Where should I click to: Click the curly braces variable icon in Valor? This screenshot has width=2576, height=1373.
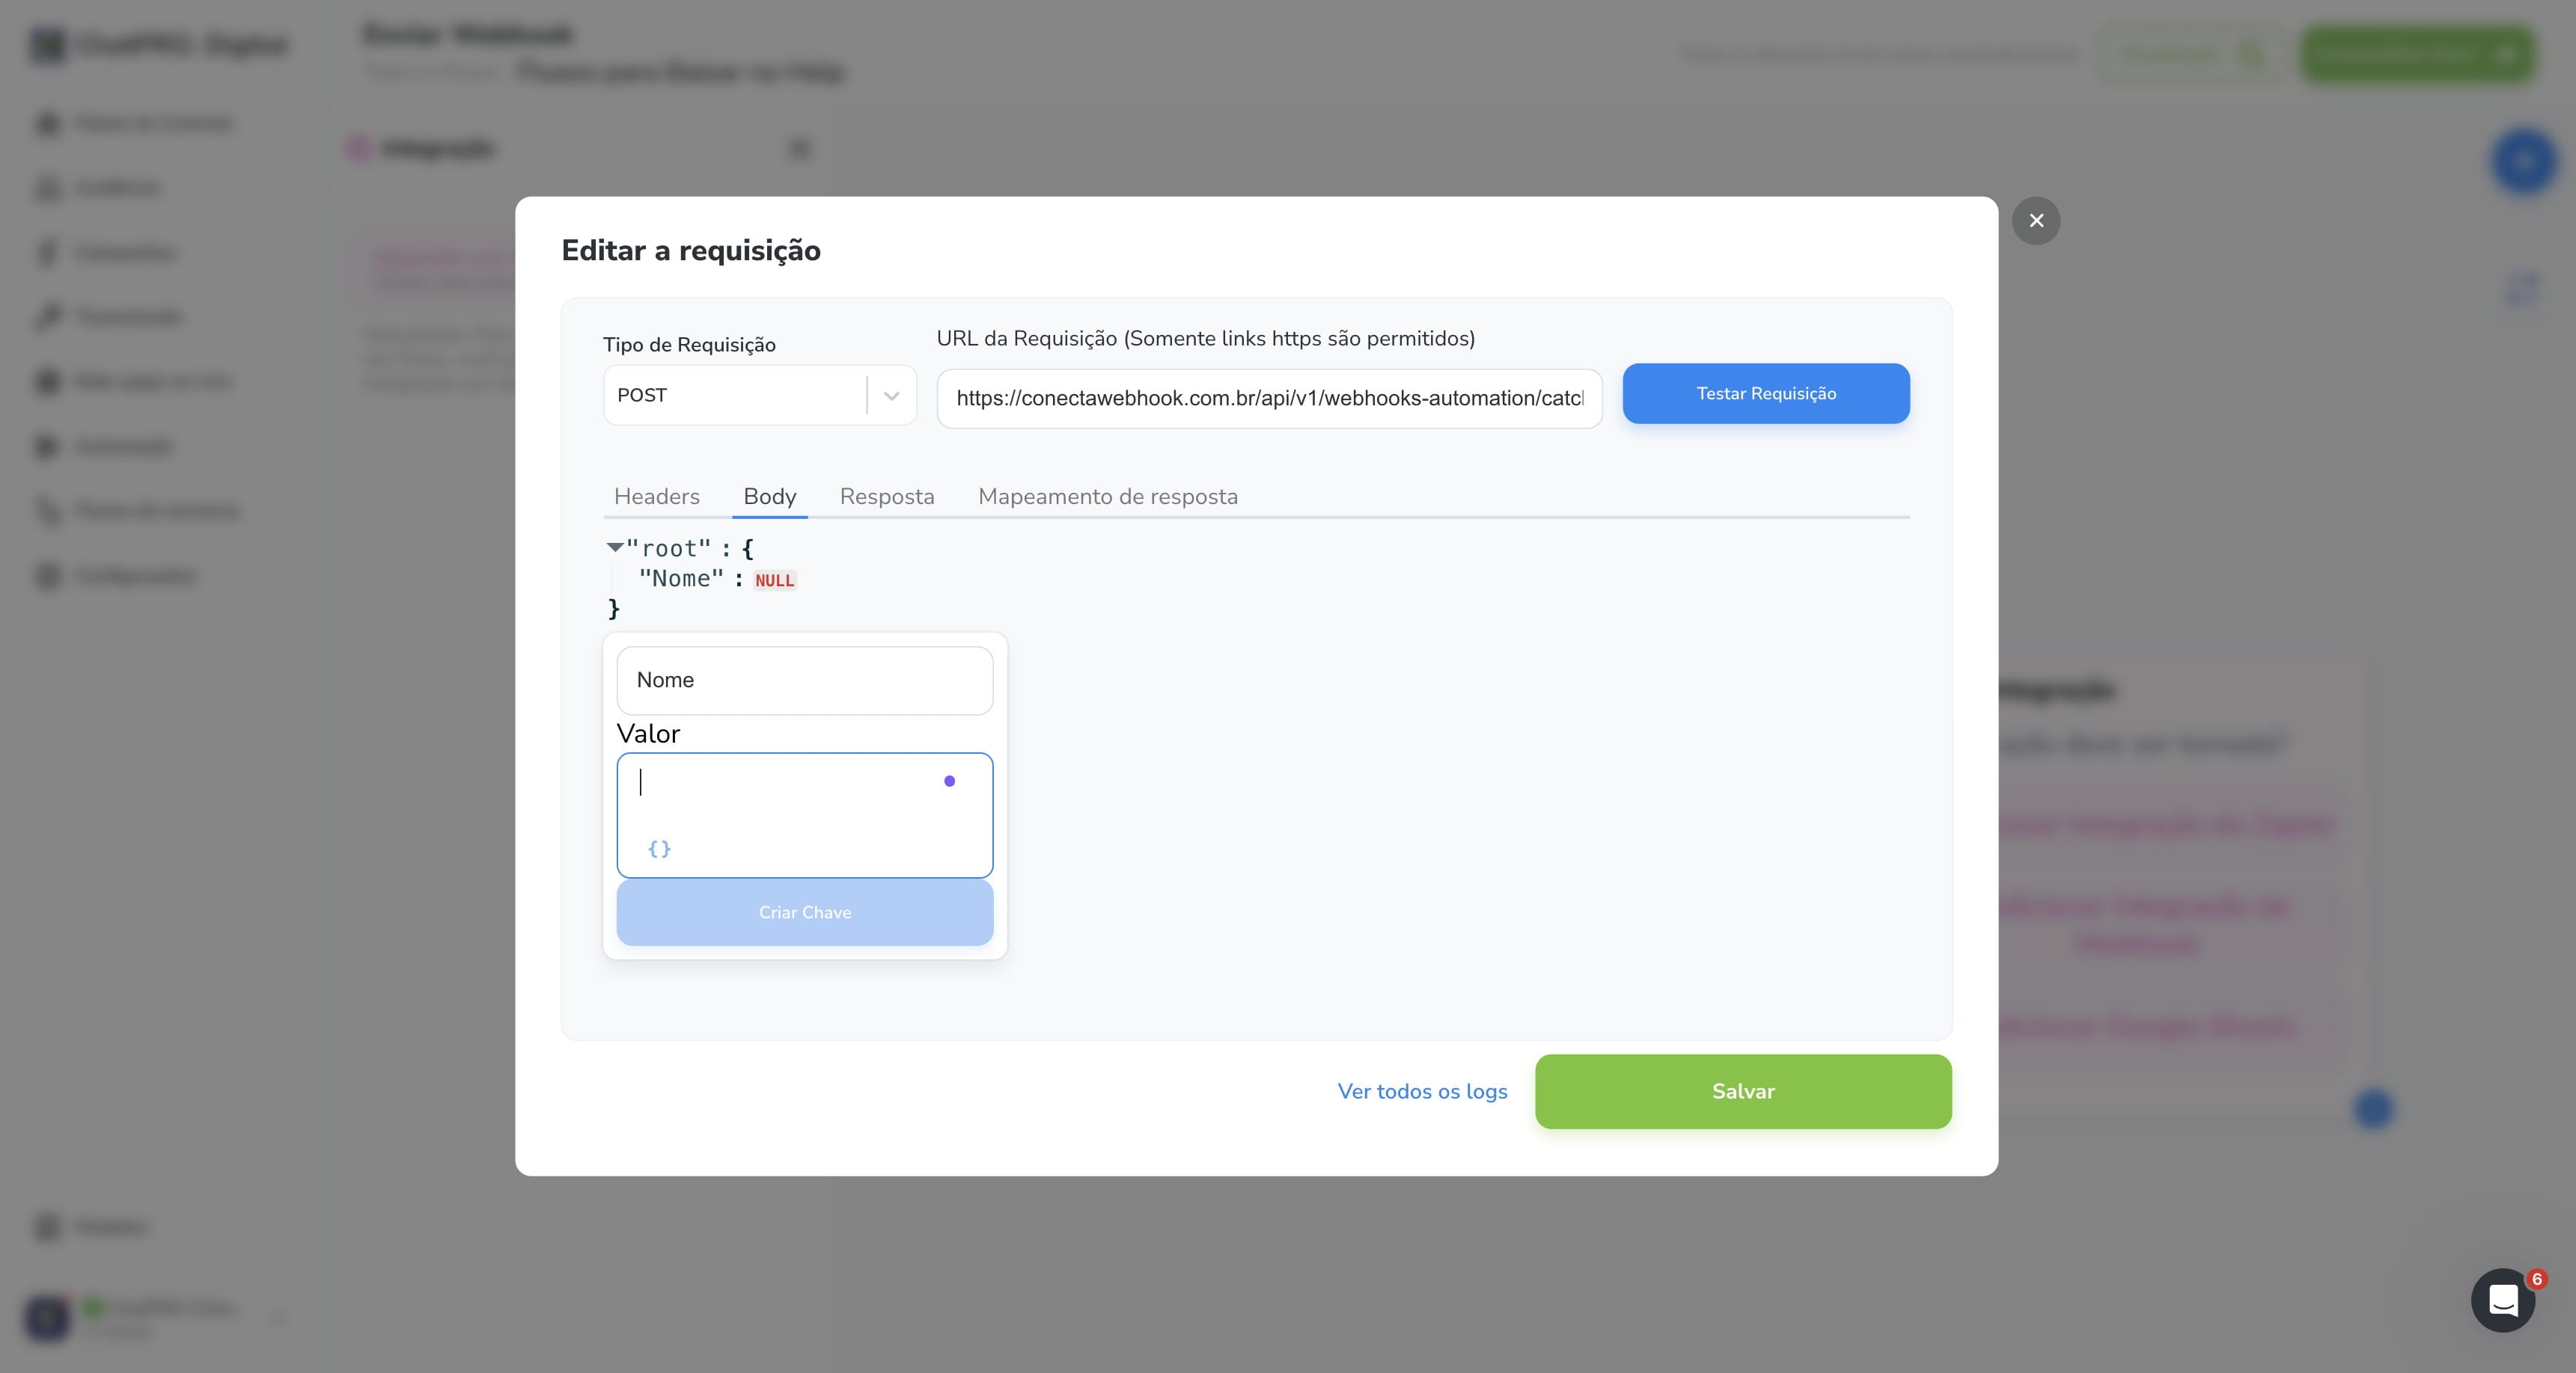click(x=659, y=848)
